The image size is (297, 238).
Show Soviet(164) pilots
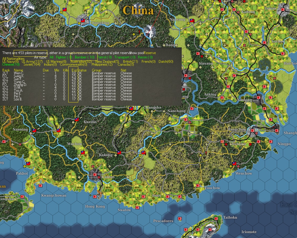point(32,65)
